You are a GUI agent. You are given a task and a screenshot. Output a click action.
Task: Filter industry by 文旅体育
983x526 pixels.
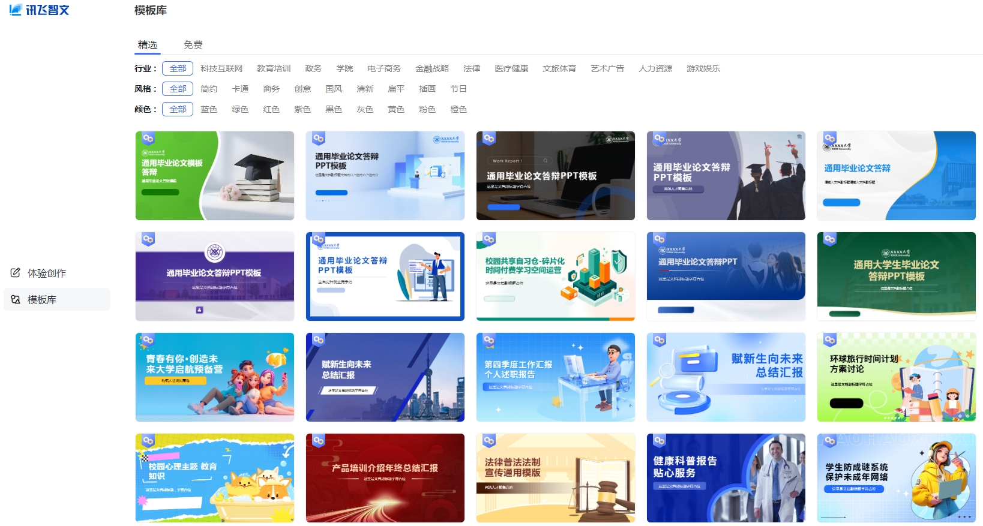[x=559, y=68]
